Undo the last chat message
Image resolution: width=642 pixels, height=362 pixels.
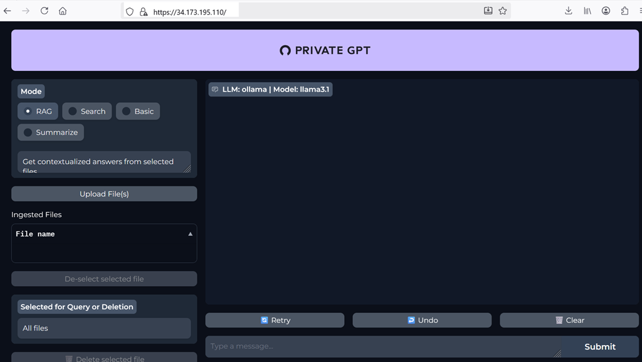point(422,320)
